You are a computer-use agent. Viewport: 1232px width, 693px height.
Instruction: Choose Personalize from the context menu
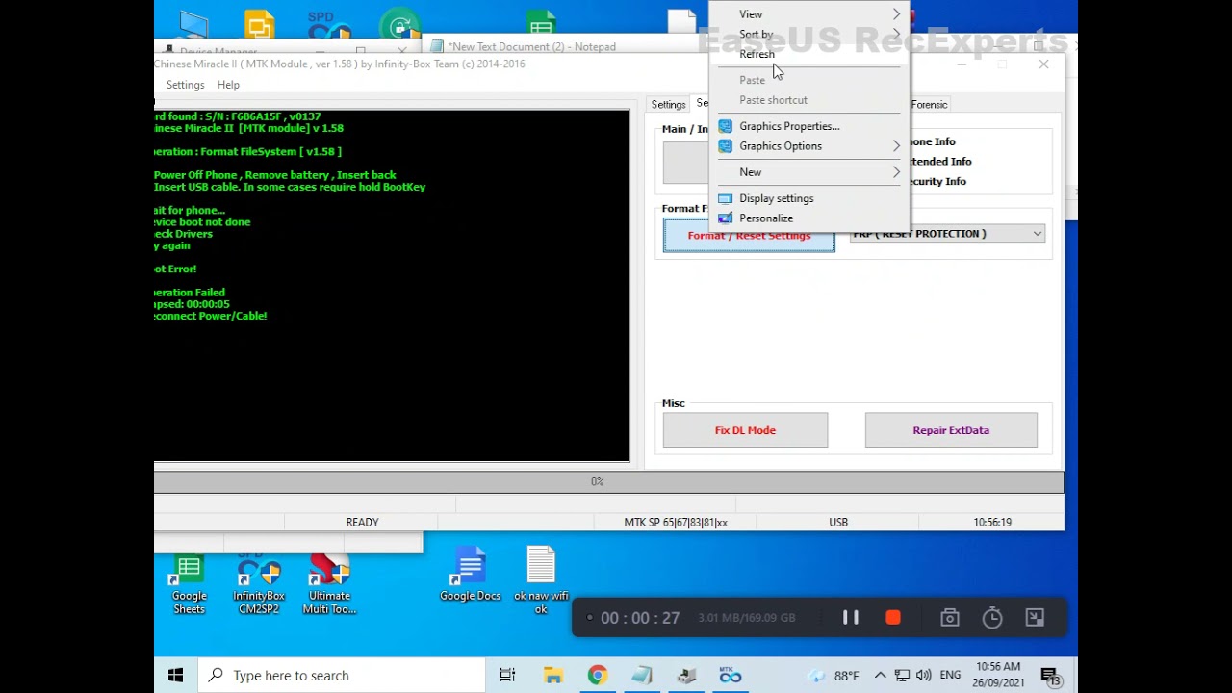coord(809,218)
